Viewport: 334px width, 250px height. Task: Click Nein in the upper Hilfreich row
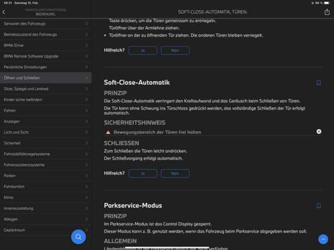pos(175,51)
